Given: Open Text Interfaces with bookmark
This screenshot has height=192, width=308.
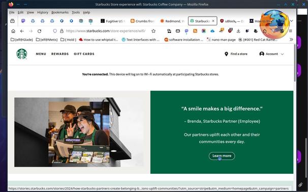Looking at the screenshot, I should (x=141, y=40).
